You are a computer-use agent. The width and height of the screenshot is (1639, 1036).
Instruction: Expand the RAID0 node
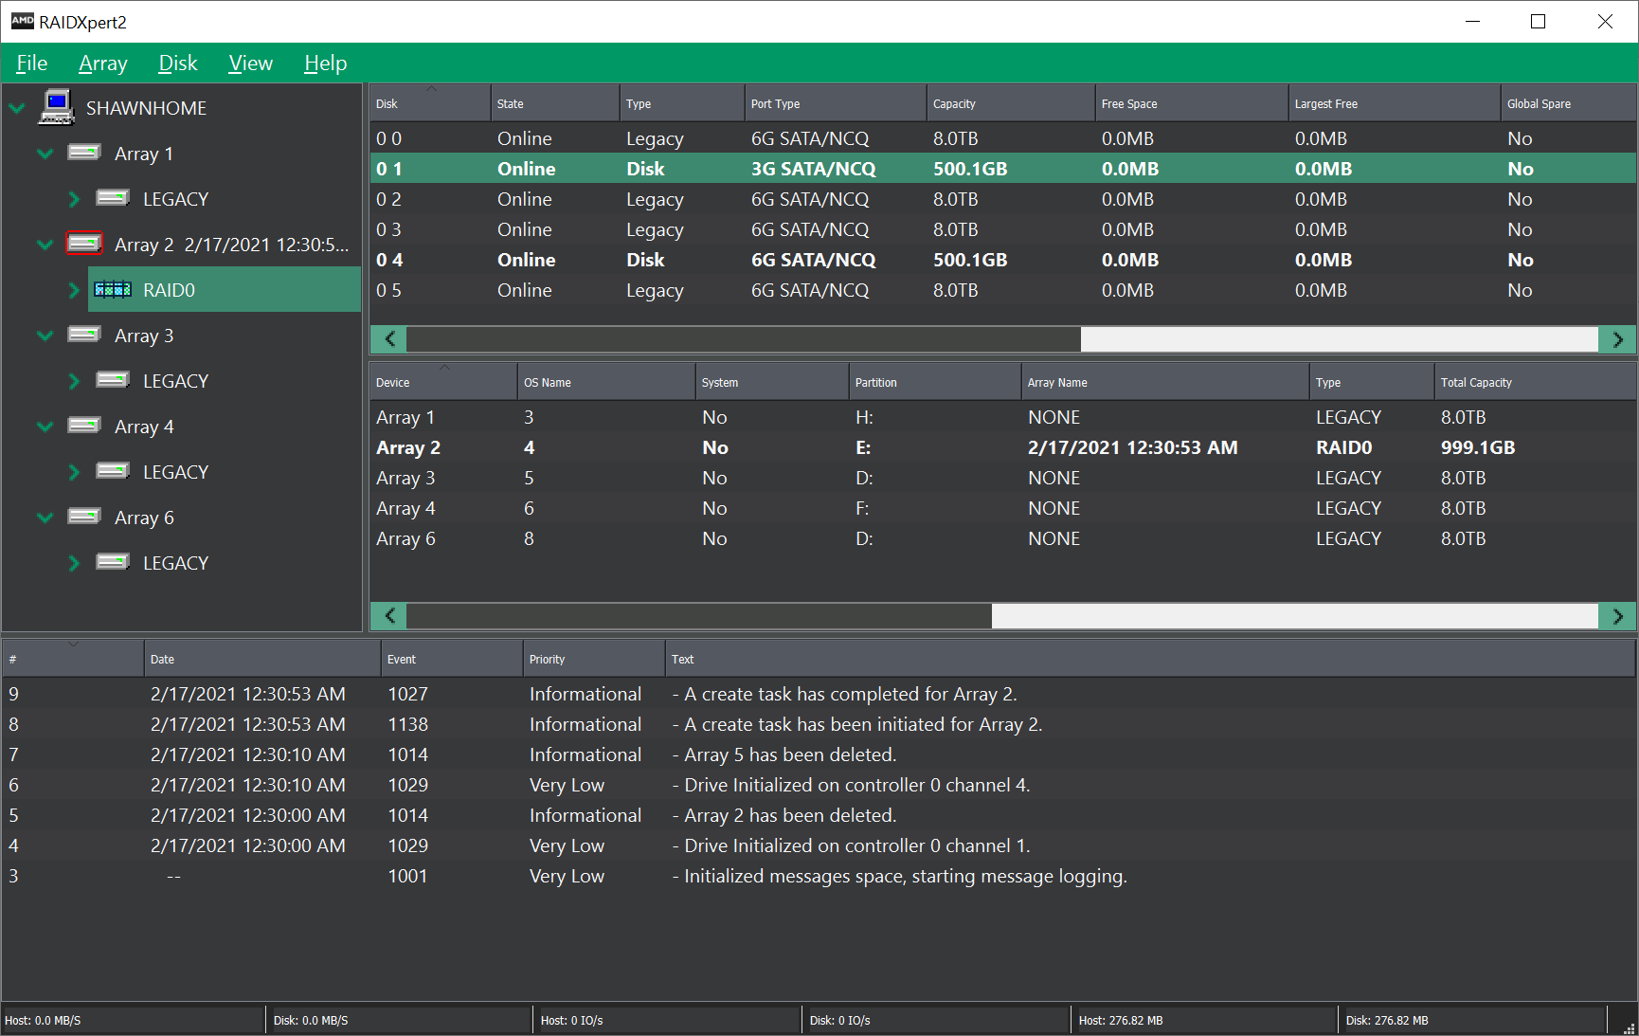coord(74,290)
